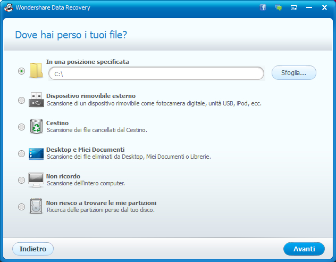Click 'Scansione dell'intero computer.' description

86,183
